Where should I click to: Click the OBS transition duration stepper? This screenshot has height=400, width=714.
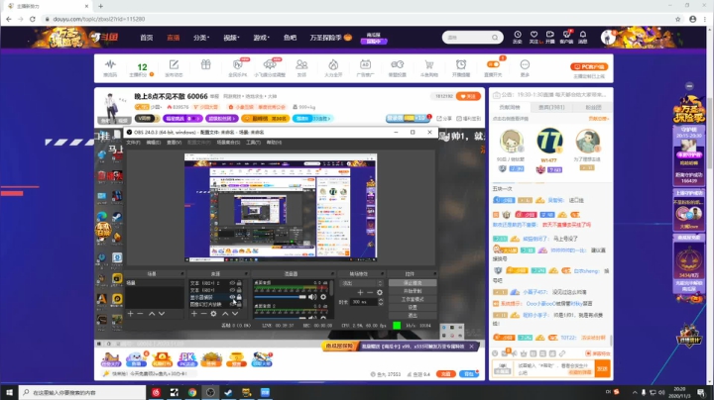(x=381, y=302)
